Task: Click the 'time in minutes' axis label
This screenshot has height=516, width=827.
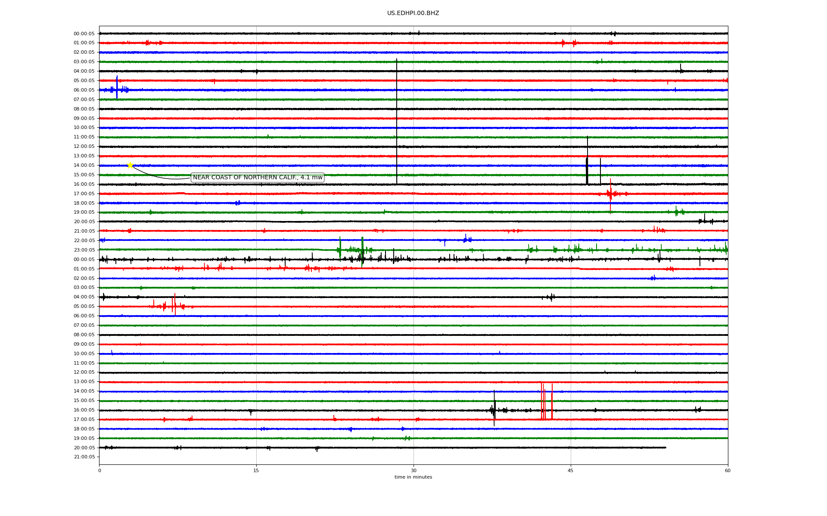Action: 413,477
